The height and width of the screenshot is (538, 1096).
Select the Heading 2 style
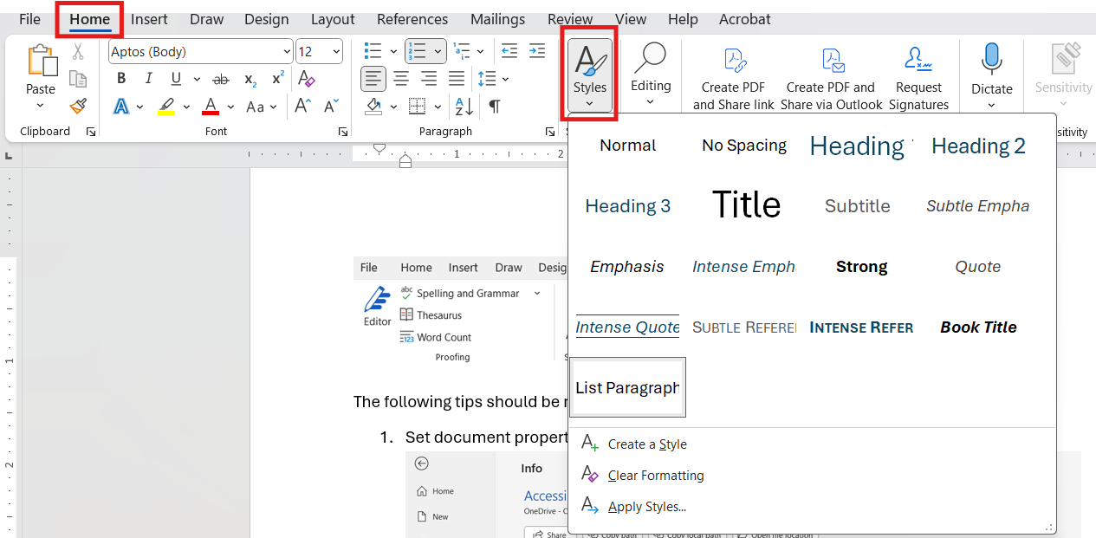click(978, 146)
